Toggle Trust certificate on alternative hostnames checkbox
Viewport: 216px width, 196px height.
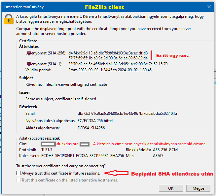pos(18,180)
